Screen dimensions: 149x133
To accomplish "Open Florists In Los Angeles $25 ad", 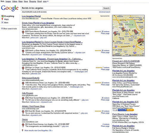I will pos(125,102).
